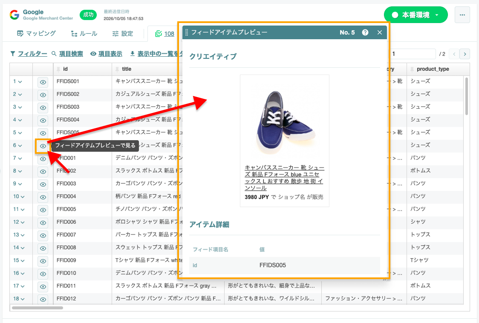Expand row 1 chevron

tap(20, 82)
